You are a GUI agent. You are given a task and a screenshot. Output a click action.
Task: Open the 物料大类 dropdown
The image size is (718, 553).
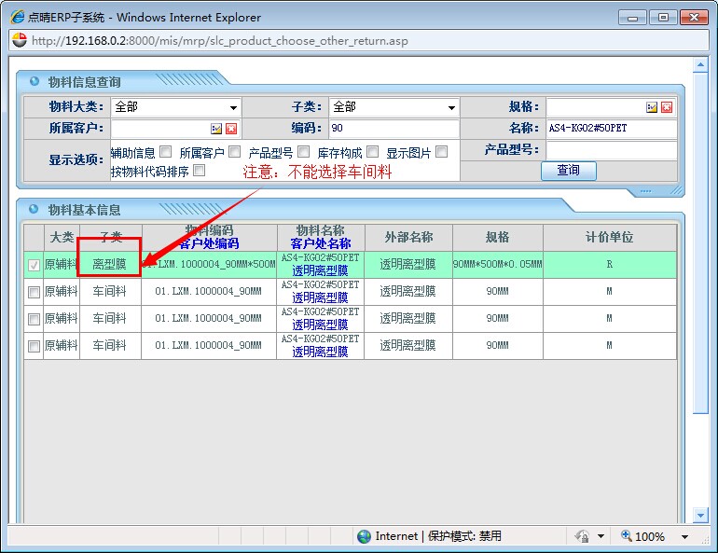(233, 108)
